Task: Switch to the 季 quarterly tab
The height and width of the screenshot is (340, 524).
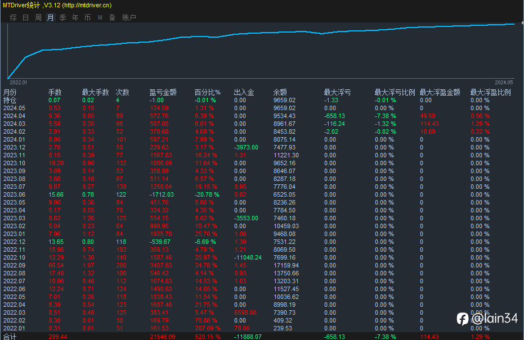Action: tap(63, 17)
